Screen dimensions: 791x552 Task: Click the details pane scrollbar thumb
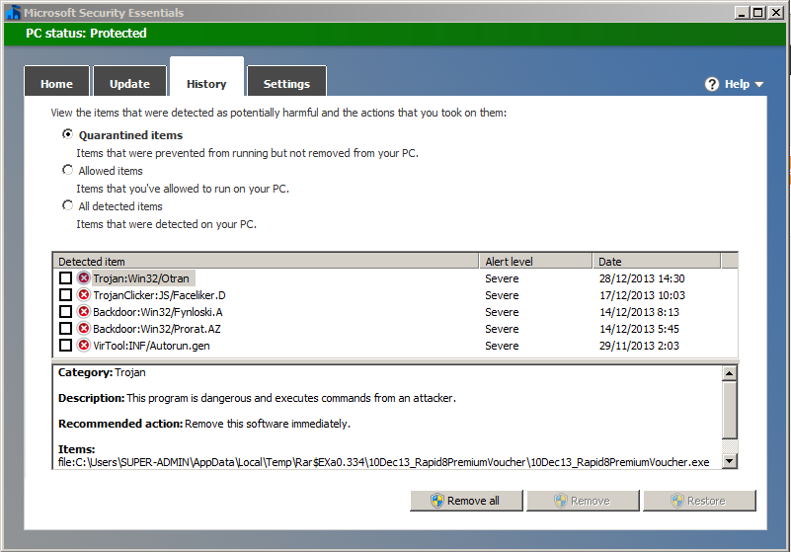point(729,410)
